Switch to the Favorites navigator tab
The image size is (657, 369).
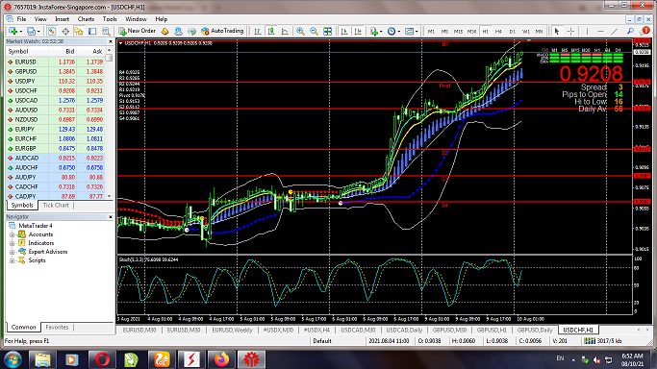click(x=57, y=327)
